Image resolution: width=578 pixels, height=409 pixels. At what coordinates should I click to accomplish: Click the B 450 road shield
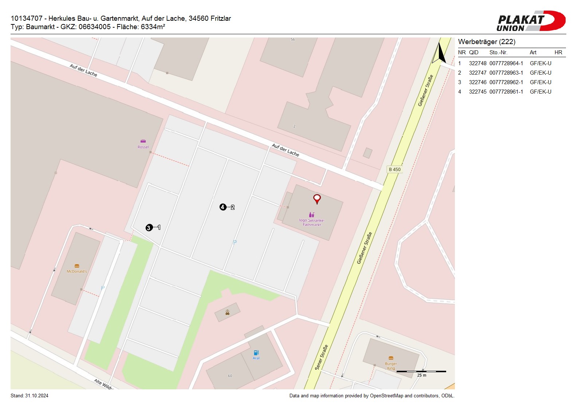click(x=394, y=169)
